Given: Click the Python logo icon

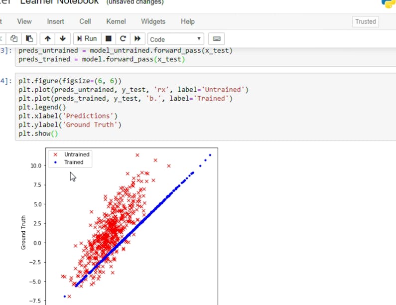Looking at the screenshot, I should point(389,3).
